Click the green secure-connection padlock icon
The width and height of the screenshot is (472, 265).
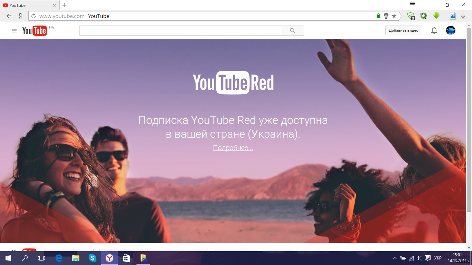pos(378,16)
